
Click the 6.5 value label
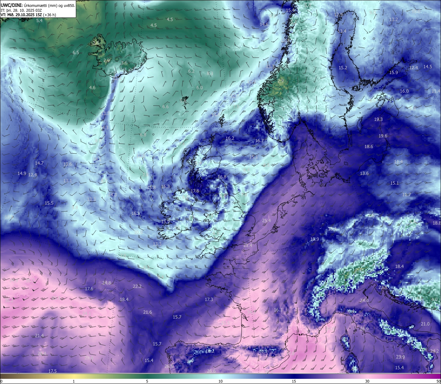pos(76,52)
